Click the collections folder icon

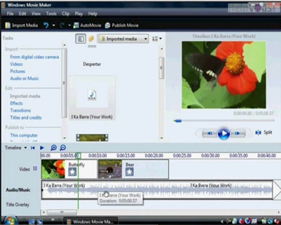coord(91,38)
